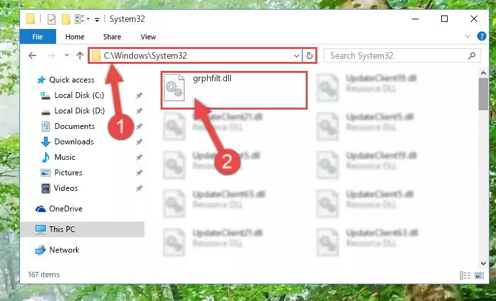Refresh the System32 folder view
The image size is (496, 301).
coord(310,56)
